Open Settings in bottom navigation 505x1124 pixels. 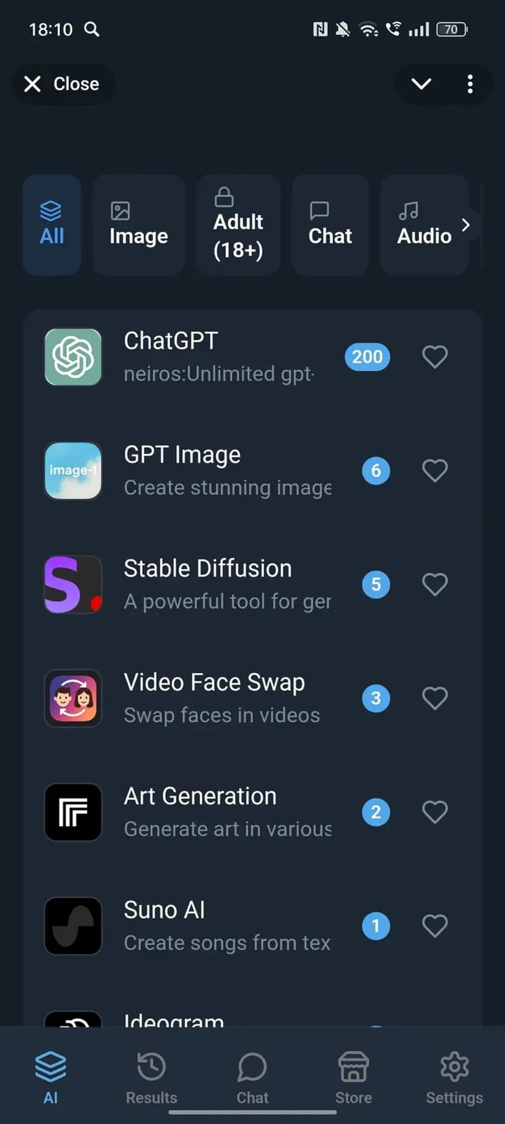(454, 1078)
